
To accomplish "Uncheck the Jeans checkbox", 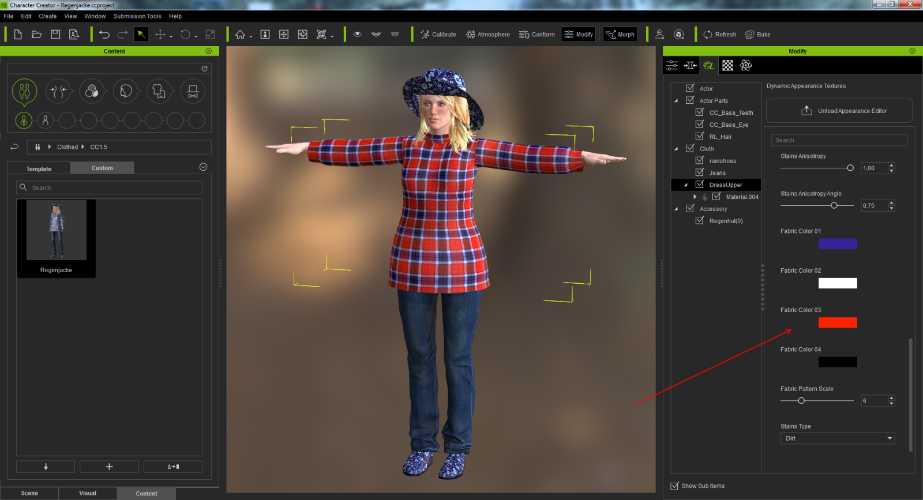I will coord(700,172).
